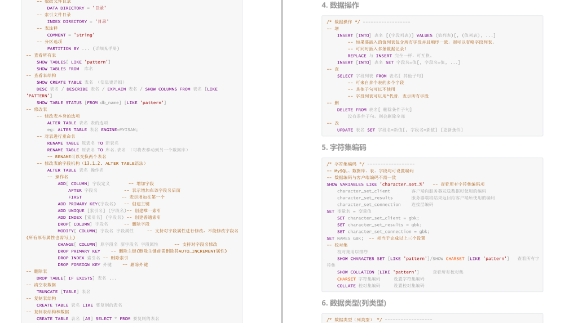Click the 'DELETE FROM 表名' line

[374, 110]
